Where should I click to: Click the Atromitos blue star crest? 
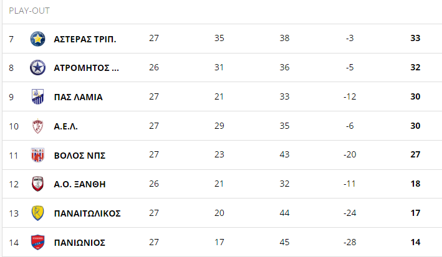38,68
